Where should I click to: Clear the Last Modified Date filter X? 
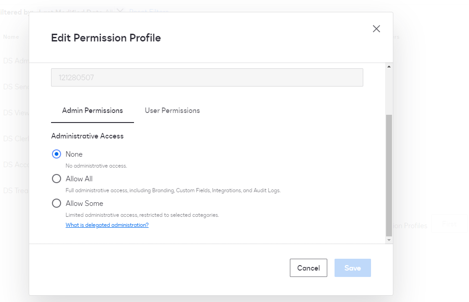(x=120, y=11)
